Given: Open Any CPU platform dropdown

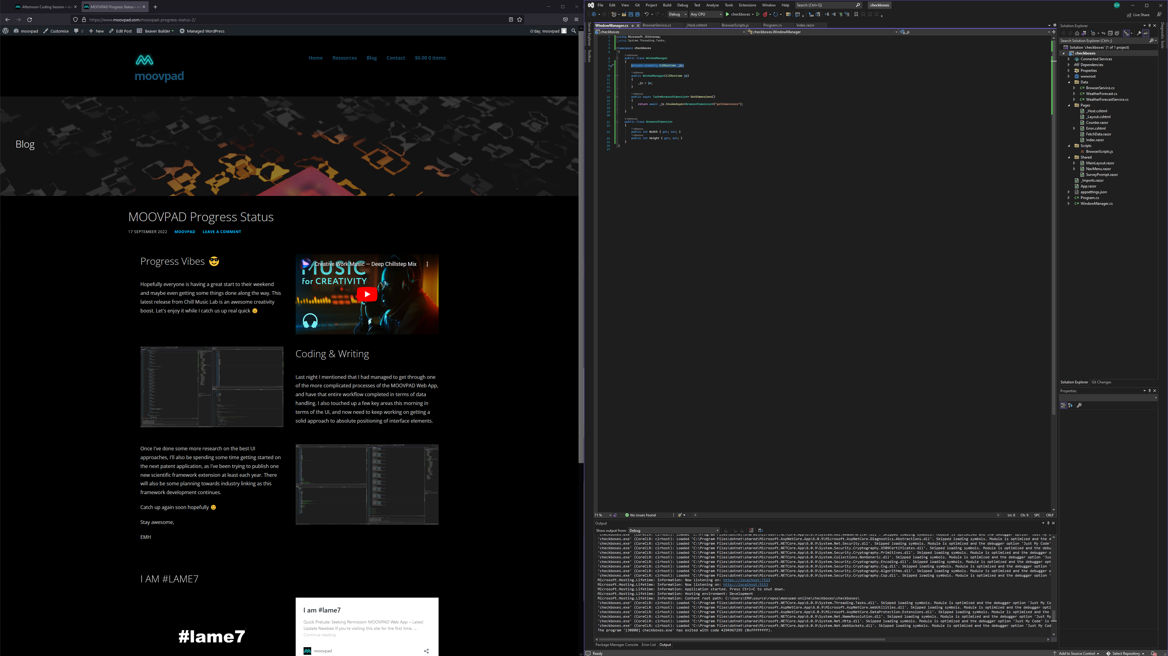Looking at the screenshot, I should 706,15.
